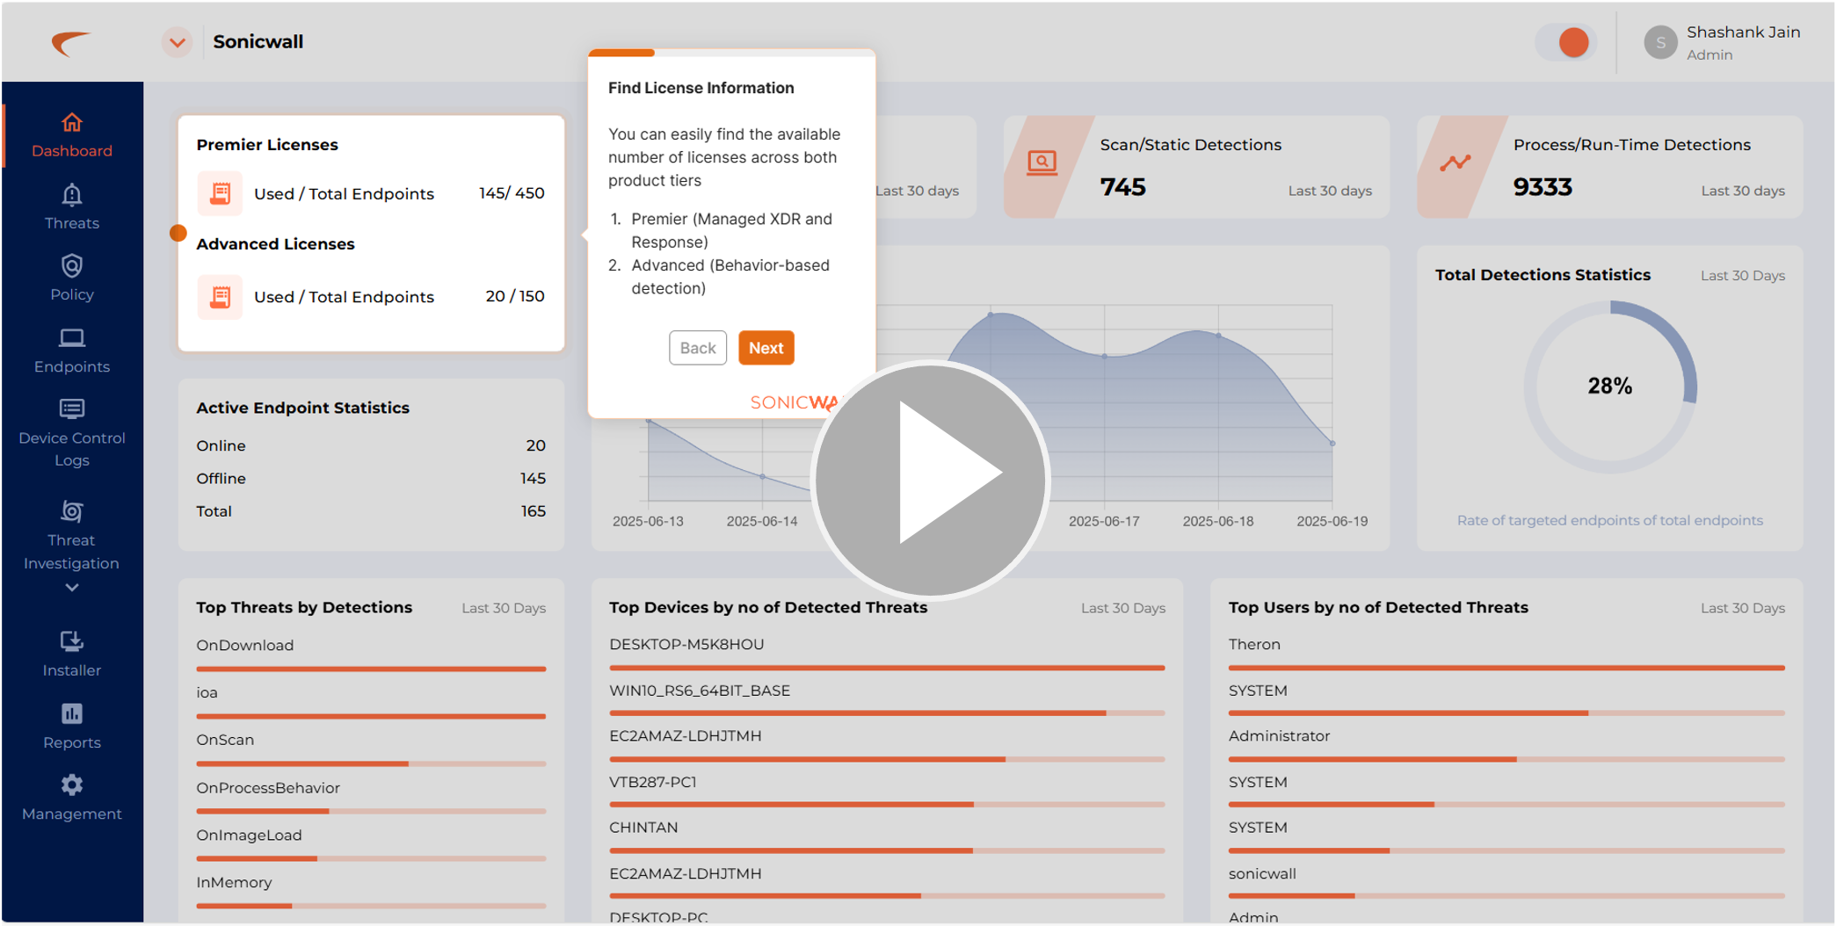Screen dimensions: 1837x926
Task: Select the Management menu item
Action: pyautogui.click(x=72, y=798)
